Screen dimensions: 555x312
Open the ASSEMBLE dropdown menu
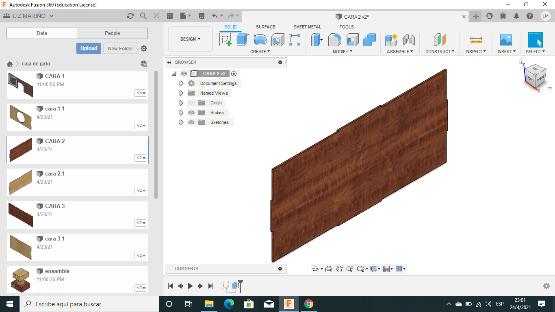400,52
